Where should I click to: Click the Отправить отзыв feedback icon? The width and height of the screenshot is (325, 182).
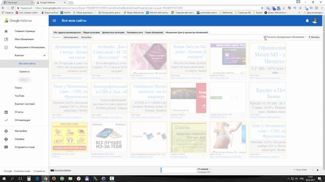[6, 147]
